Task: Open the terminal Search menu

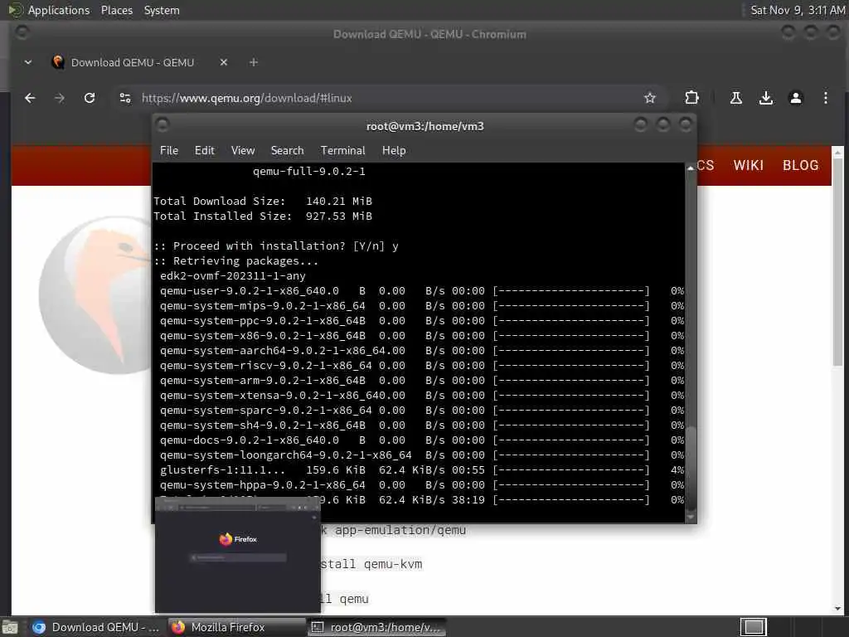Action: pos(287,151)
